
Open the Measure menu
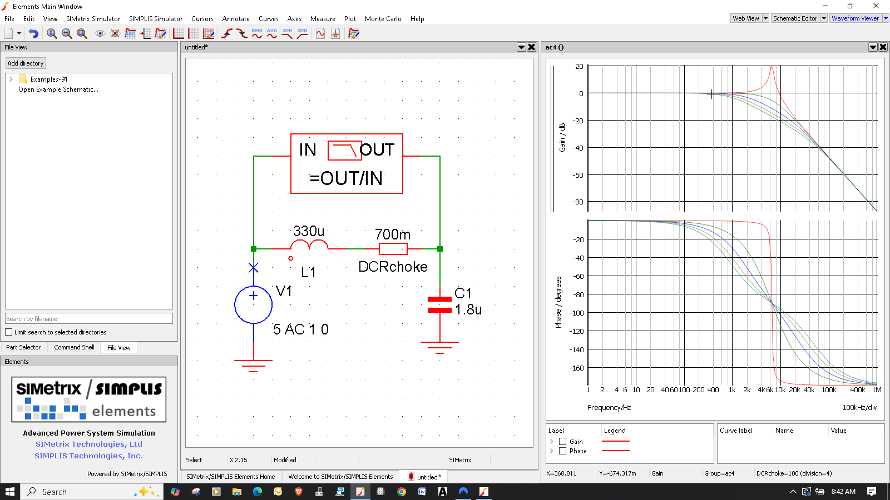[323, 19]
